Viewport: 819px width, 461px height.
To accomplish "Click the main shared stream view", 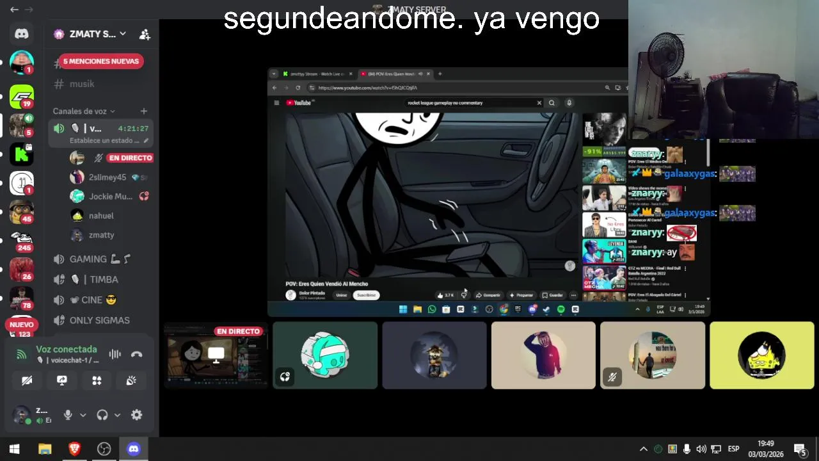I will pos(488,192).
